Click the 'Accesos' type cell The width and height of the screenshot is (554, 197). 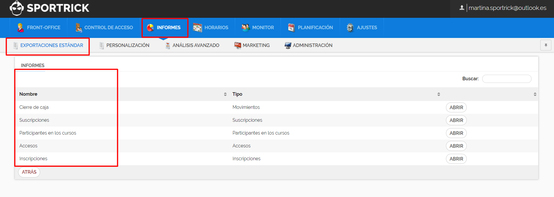point(242,146)
